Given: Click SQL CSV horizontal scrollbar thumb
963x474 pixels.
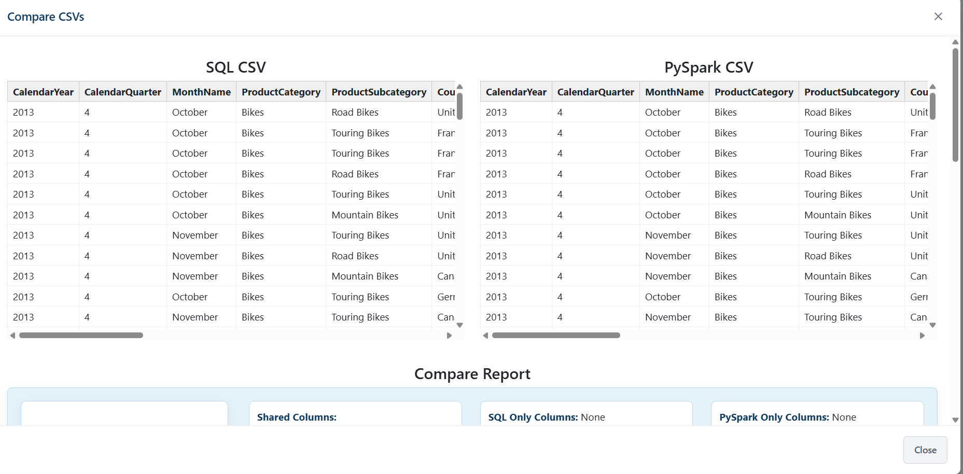Looking at the screenshot, I should 81,336.
